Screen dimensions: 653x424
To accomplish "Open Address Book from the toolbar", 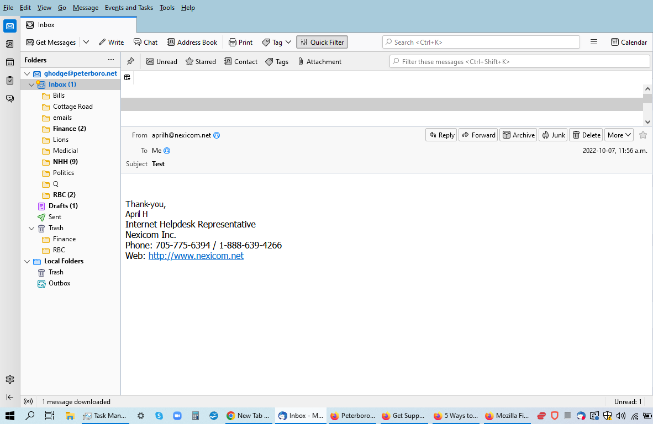I will 192,42.
